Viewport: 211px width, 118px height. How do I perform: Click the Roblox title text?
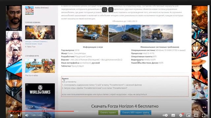[42, 8]
